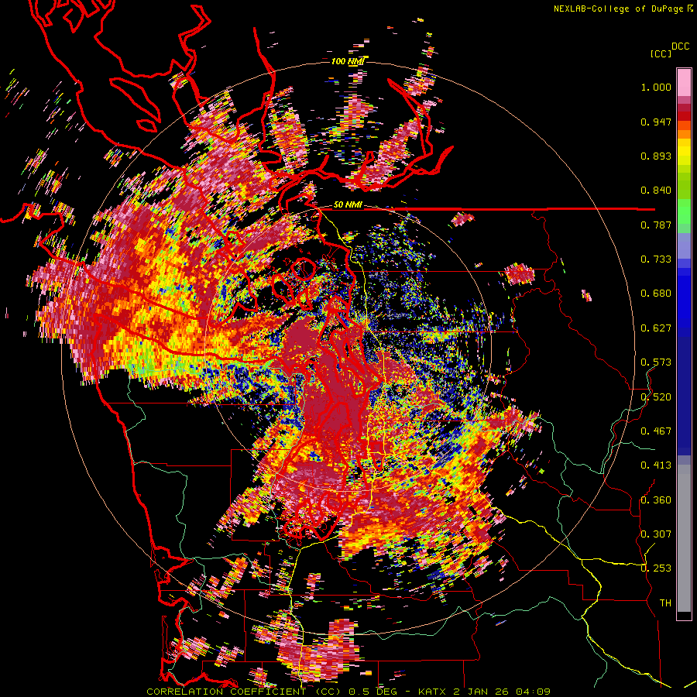Image resolution: width=697 pixels, height=697 pixels.
Task: Click the 50 NMI range ring label
Action: point(348,205)
